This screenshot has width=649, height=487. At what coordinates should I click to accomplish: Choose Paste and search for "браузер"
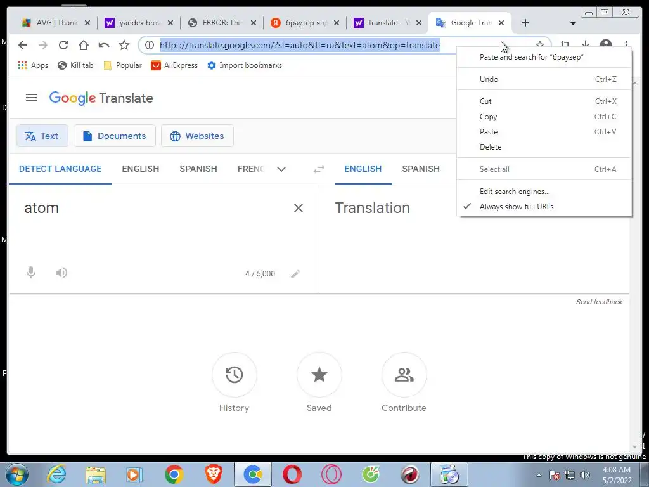click(544, 56)
